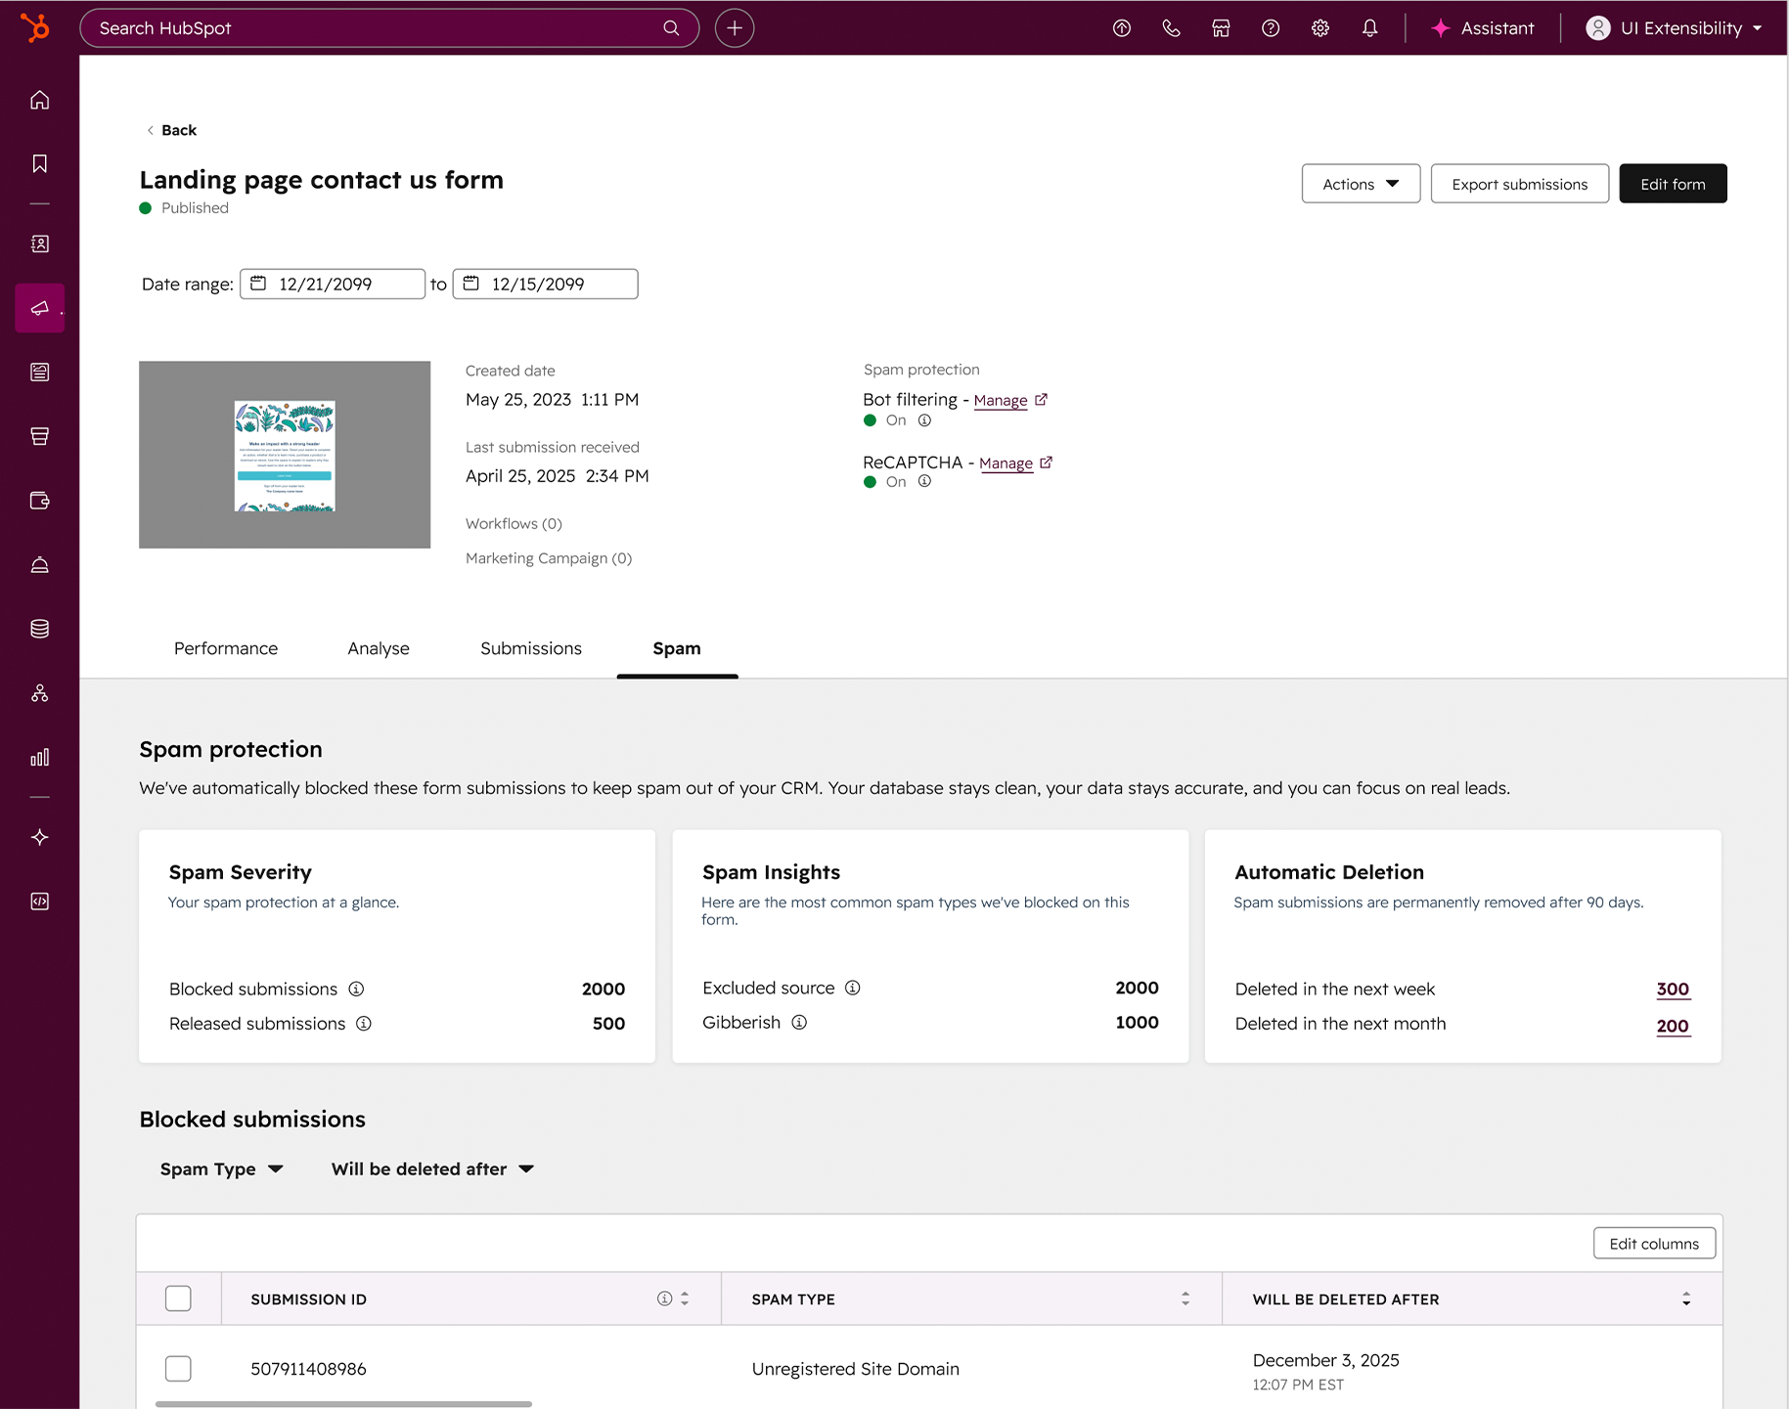Open the Content sidebar icon
The width and height of the screenshot is (1789, 1409).
(x=40, y=372)
